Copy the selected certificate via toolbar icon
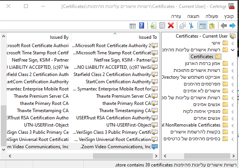This screenshot has width=239, height=168. (182, 25)
